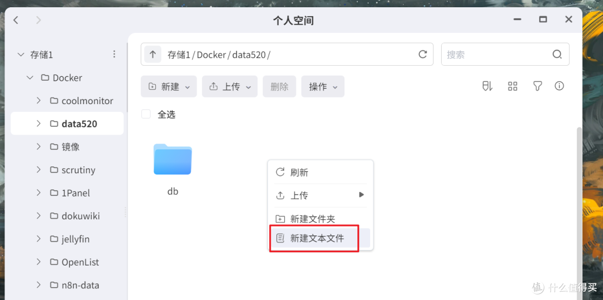Expand the 镜像 folder chevron

tap(39, 147)
